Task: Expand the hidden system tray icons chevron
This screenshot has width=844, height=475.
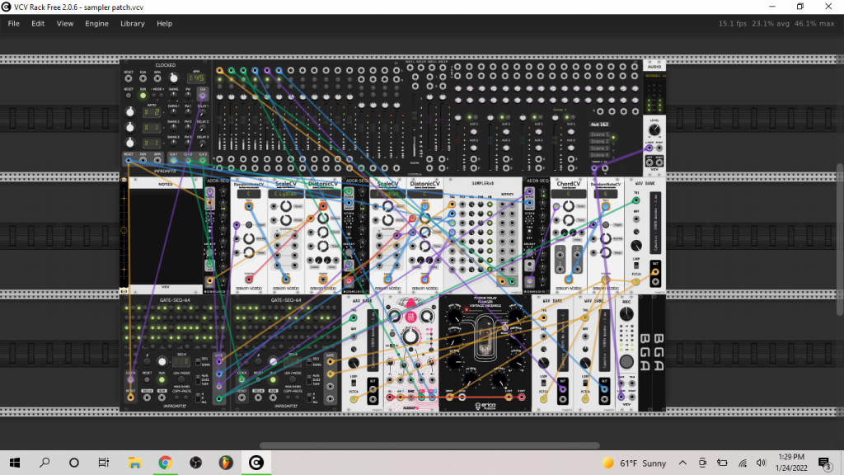Action: pyautogui.click(x=682, y=463)
